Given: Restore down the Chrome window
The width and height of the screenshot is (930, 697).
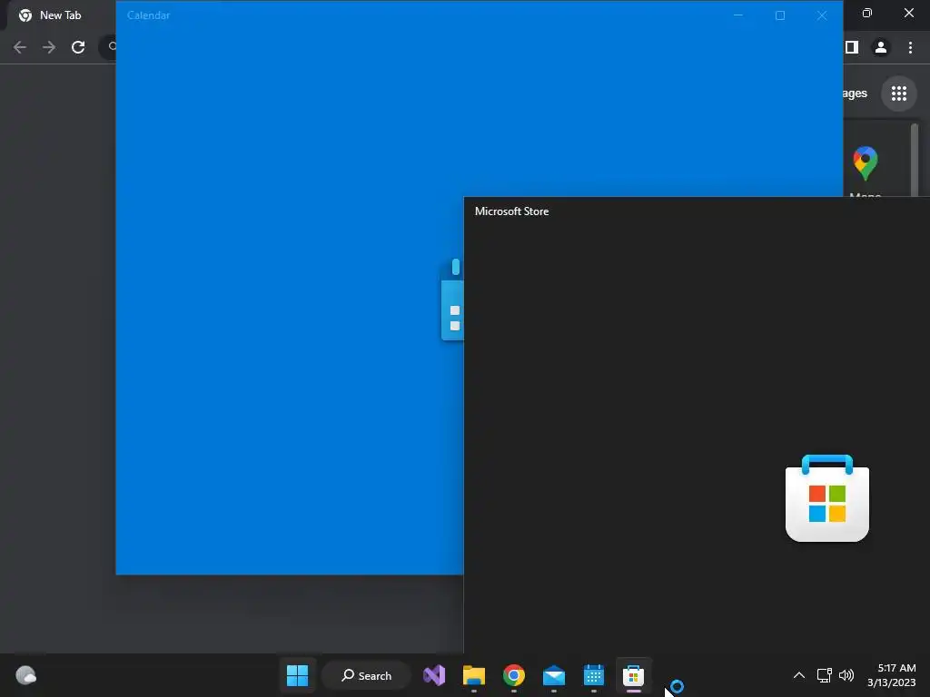Looking at the screenshot, I should [867, 13].
